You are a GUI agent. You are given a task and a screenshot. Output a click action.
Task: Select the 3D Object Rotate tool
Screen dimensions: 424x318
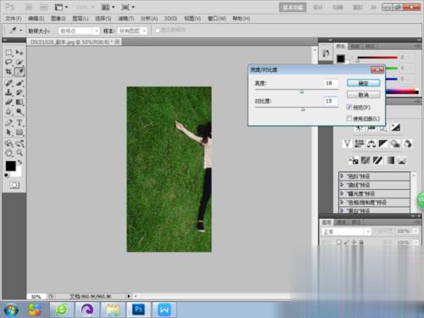pos(8,143)
